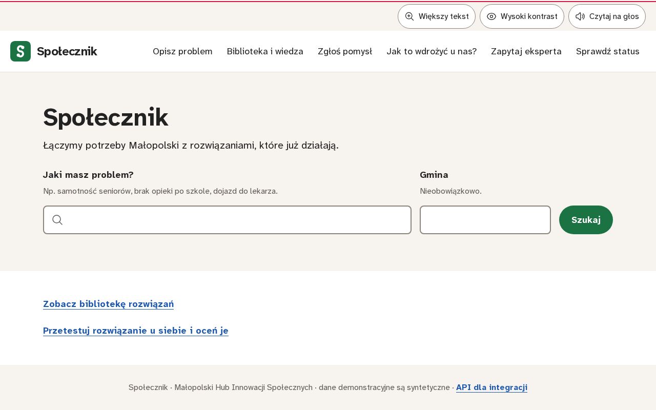Open the Opisz problem menu item
The image size is (656, 410).
(182, 51)
